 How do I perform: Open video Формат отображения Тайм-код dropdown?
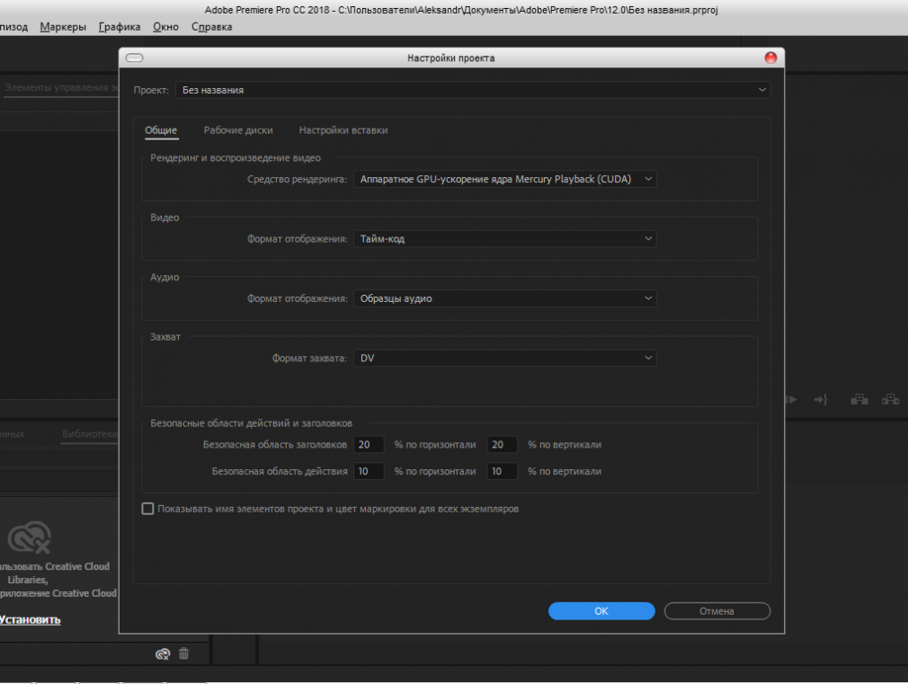(504, 238)
